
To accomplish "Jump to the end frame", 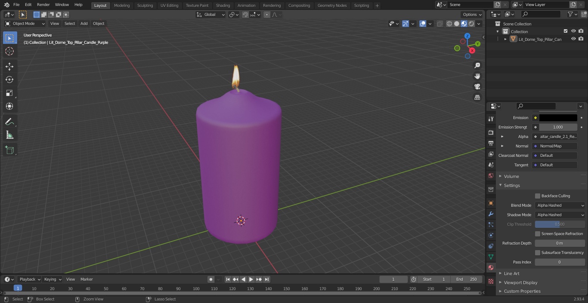I will [266, 279].
